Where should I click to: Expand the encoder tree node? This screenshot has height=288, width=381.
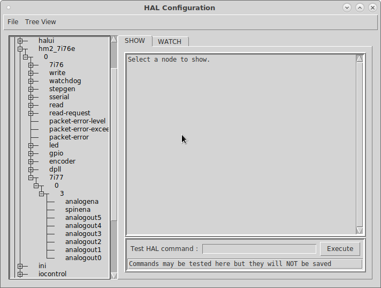tap(31, 161)
